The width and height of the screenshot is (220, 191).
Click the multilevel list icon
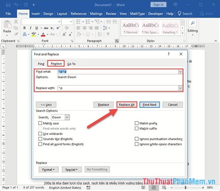(97, 22)
